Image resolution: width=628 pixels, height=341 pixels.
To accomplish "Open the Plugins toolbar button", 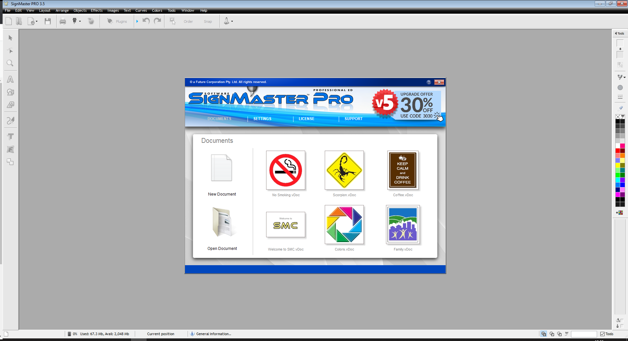I will point(117,21).
